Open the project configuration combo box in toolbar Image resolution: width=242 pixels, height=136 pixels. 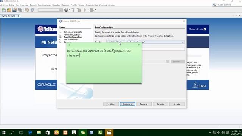50,10
